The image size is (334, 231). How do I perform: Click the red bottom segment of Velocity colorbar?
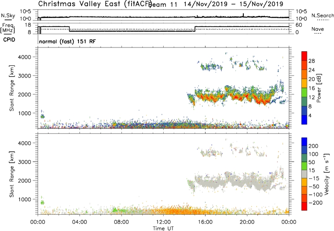point(304,206)
